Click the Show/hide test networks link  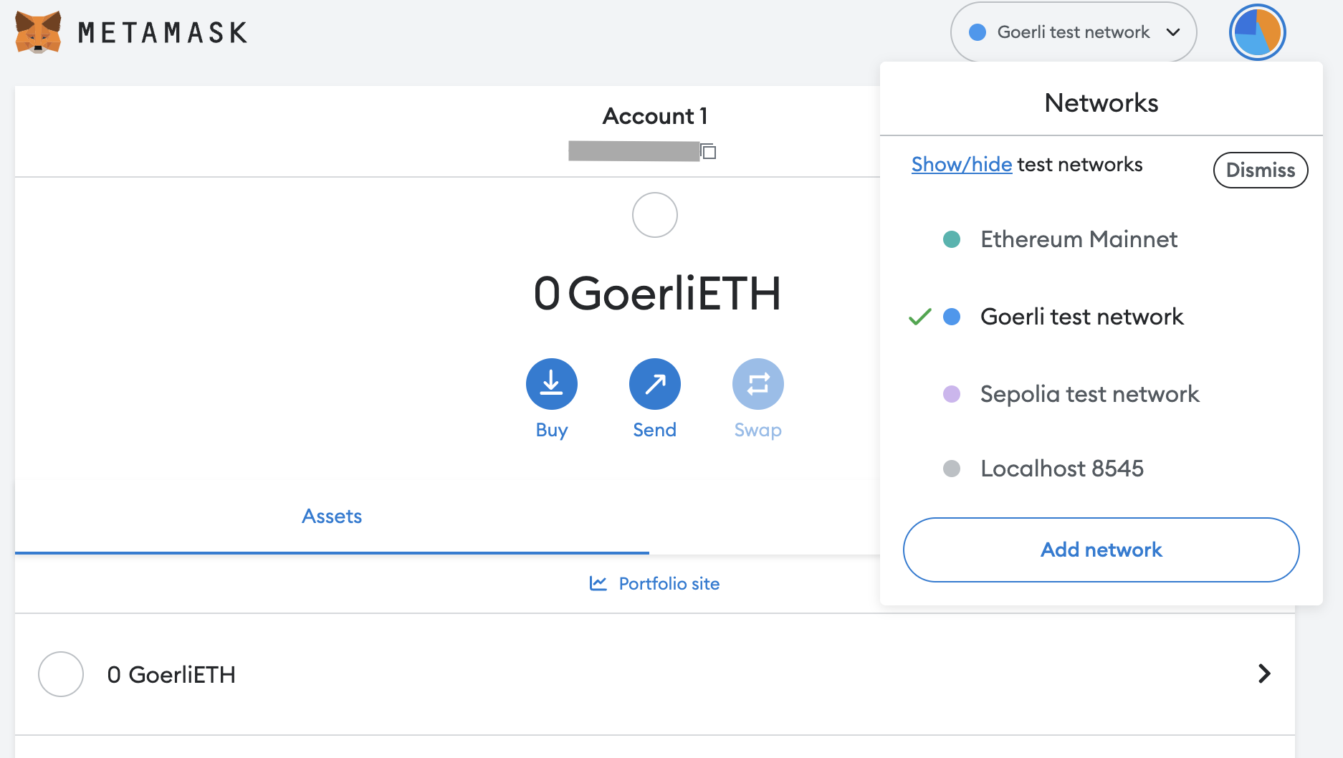coord(962,164)
